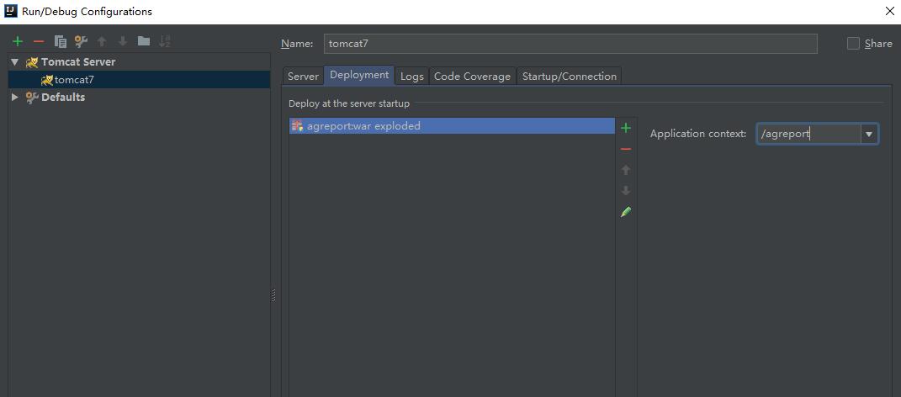Add a deployment artifact with green plus
The height and width of the screenshot is (397, 901).
pos(626,128)
